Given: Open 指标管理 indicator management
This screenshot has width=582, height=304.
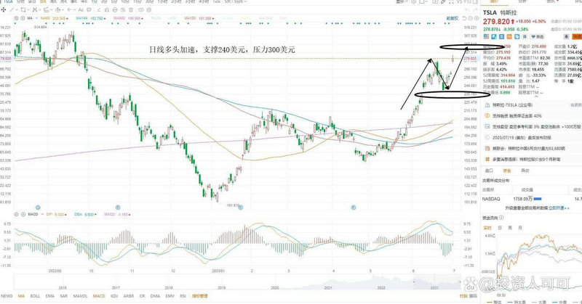Looking at the screenshot, I should (x=199, y=296).
